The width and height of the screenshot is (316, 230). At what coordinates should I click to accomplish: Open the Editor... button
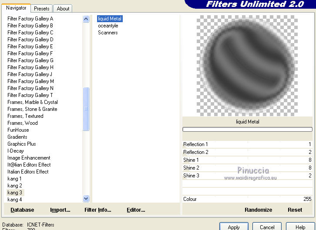[x=136, y=210]
